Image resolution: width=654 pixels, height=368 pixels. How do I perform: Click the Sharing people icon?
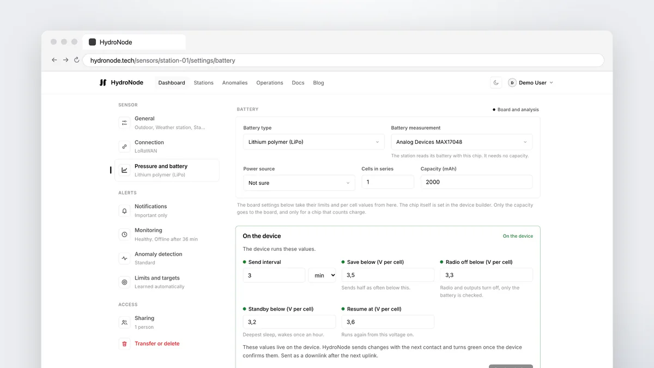(x=124, y=323)
